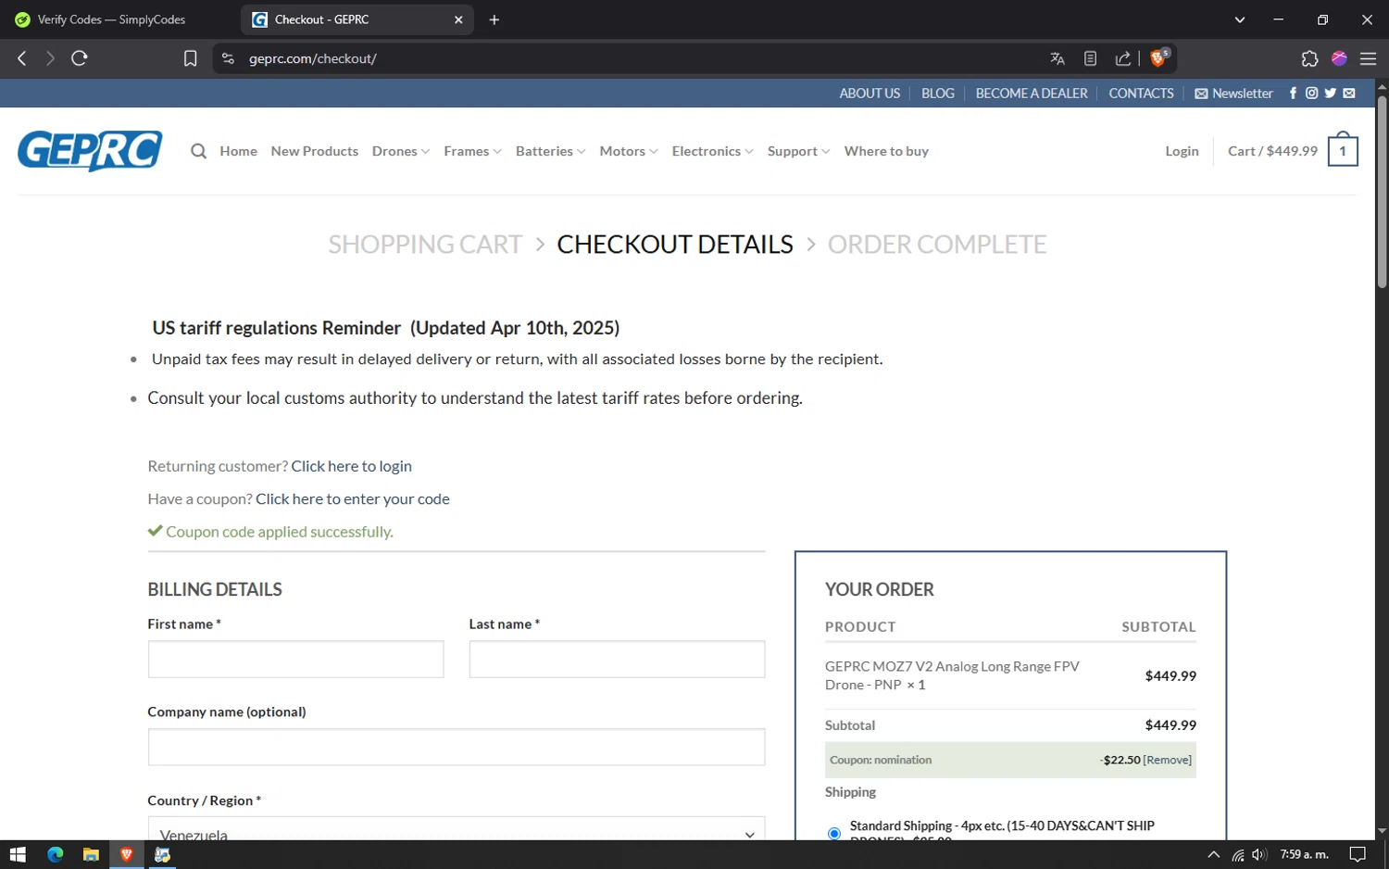Open BLOG top link
Screen dimensions: 1389x869
coord(937,93)
